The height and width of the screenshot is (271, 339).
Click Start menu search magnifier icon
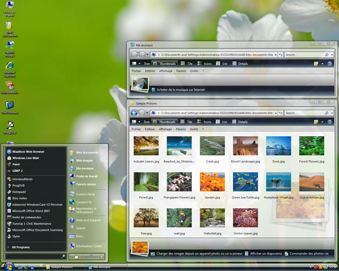point(64,256)
